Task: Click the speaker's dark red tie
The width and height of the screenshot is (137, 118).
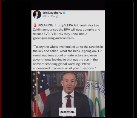Action: click(69, 102)
